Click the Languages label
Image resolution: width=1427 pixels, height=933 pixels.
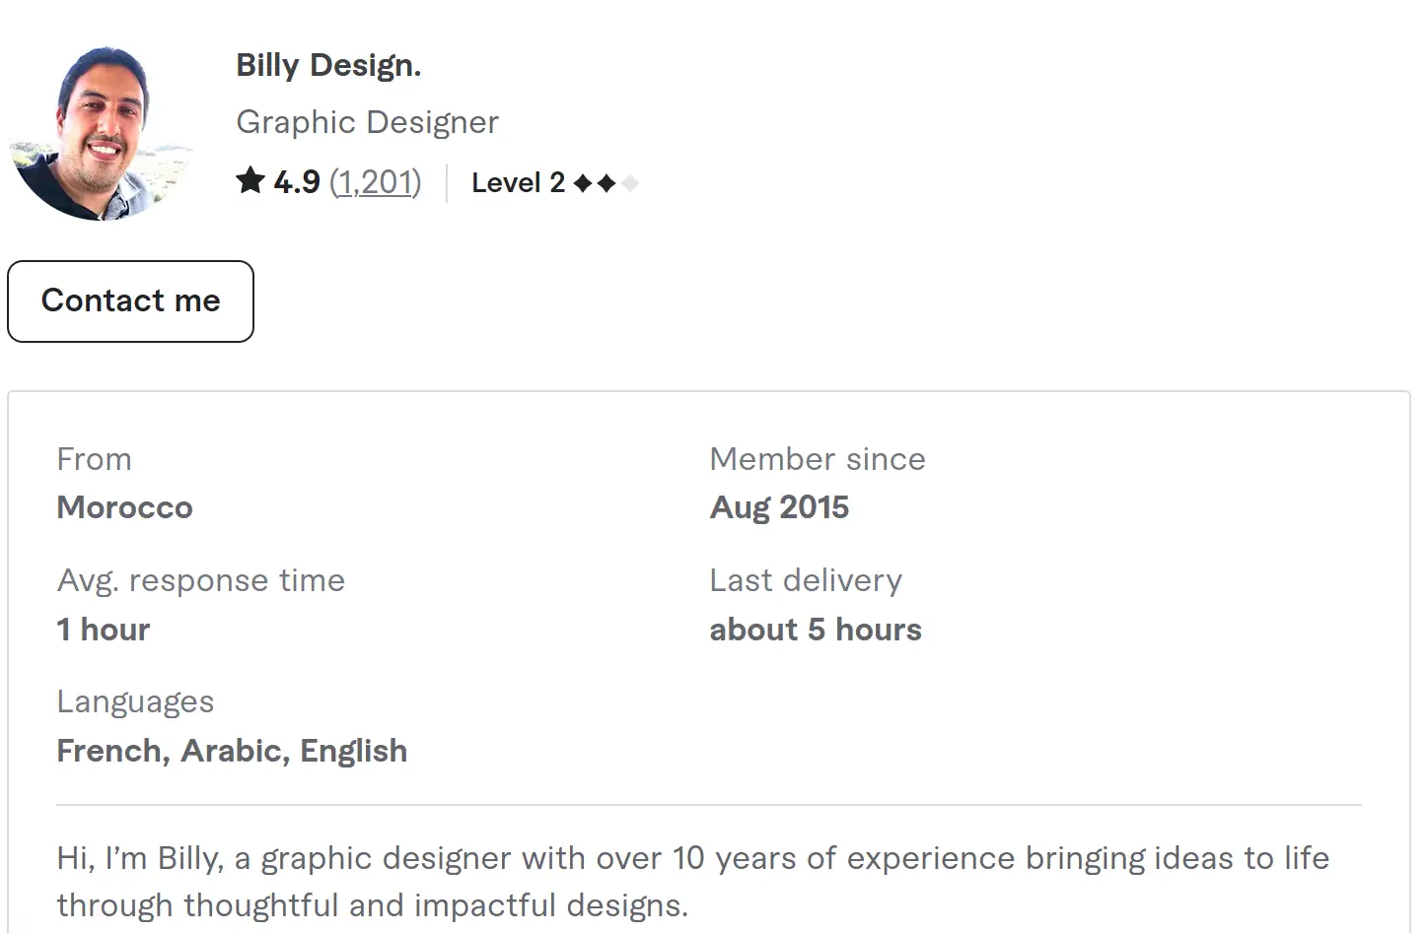[x=135, y=701]
